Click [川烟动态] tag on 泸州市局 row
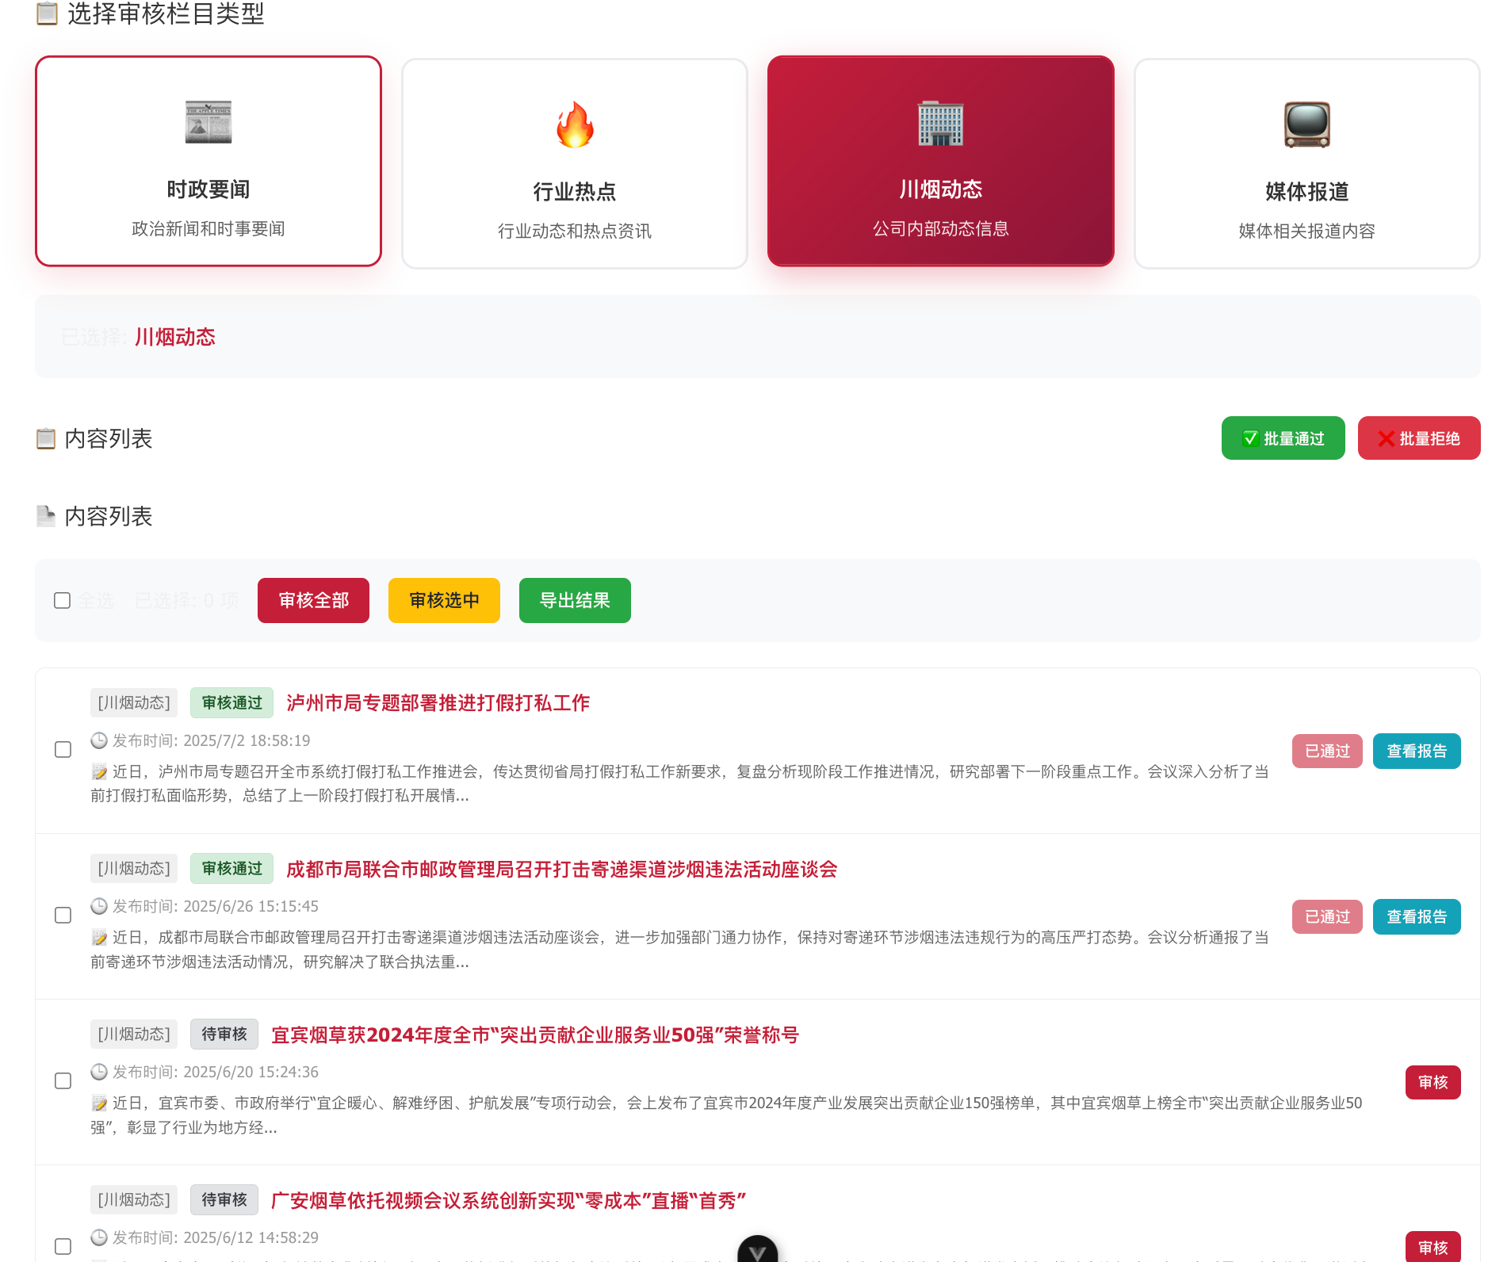Screen dimensions: 1511x1262 (134, 702)
